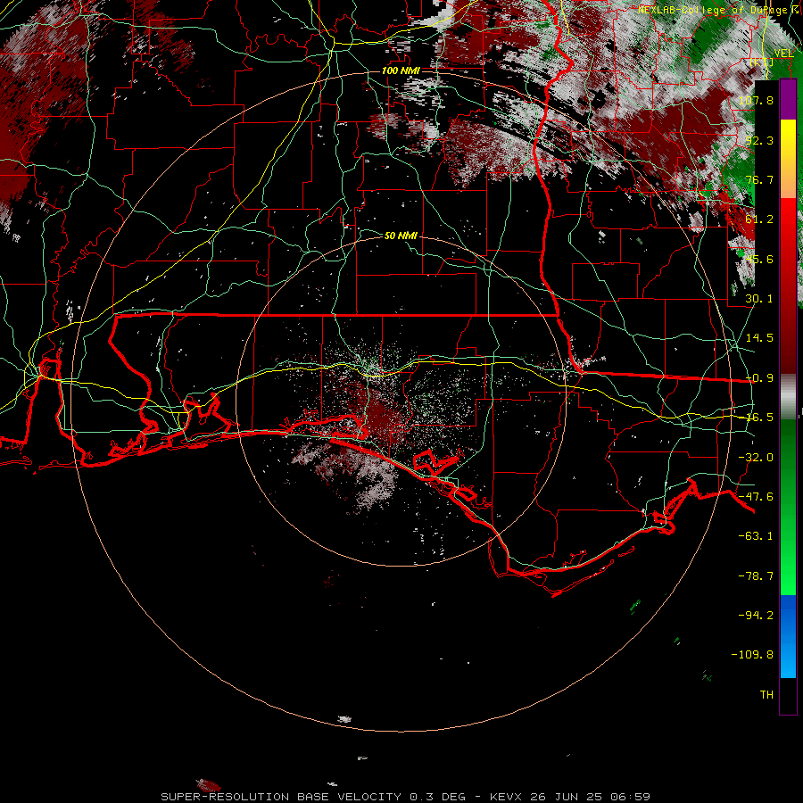Click the 92.3 velocity scale value
Screen dimensions: 803x803
pos(759,140)
